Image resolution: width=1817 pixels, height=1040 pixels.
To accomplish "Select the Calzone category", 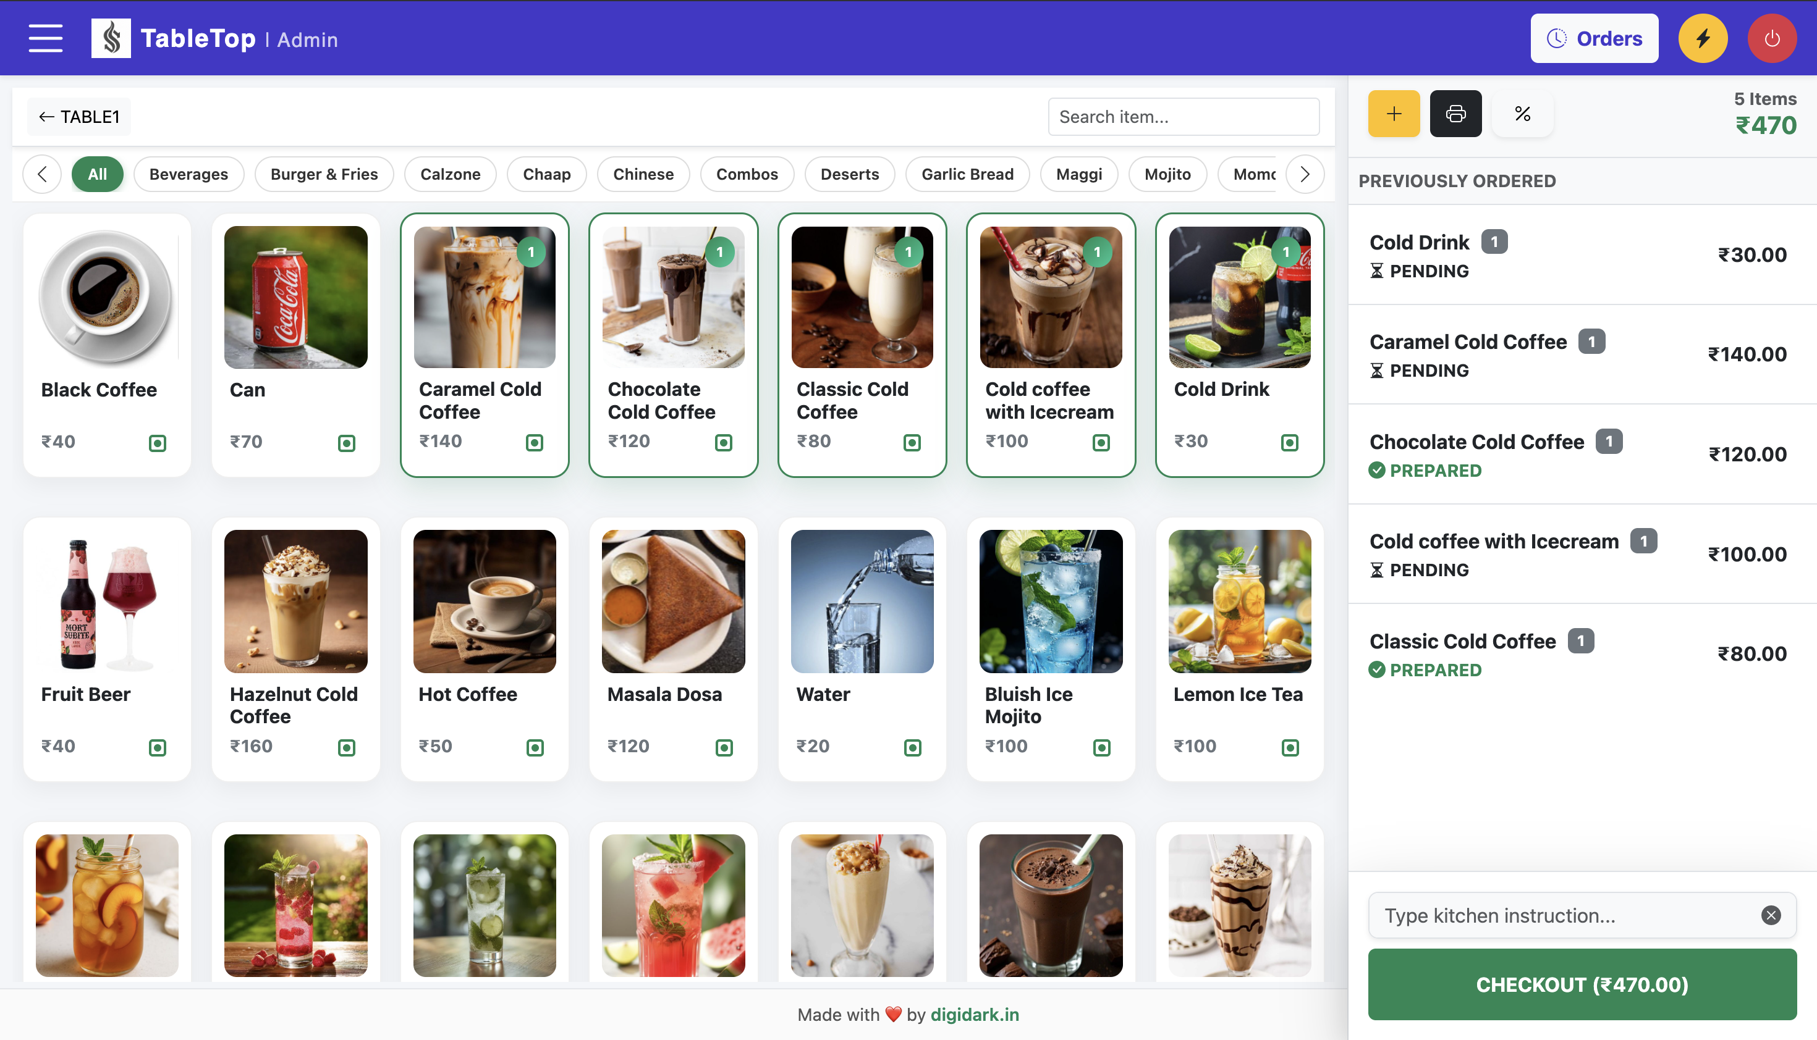I will coord(451,174).
